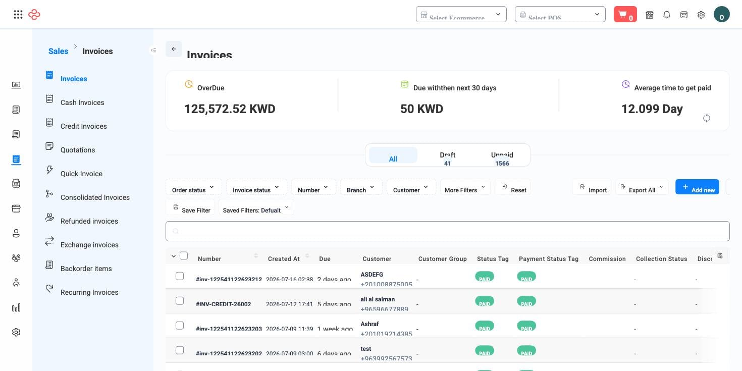Open the Saved Filters: Default dropdown
This screenshot has height=371, width=742.
pyautogui.click(x=256, y=207)
